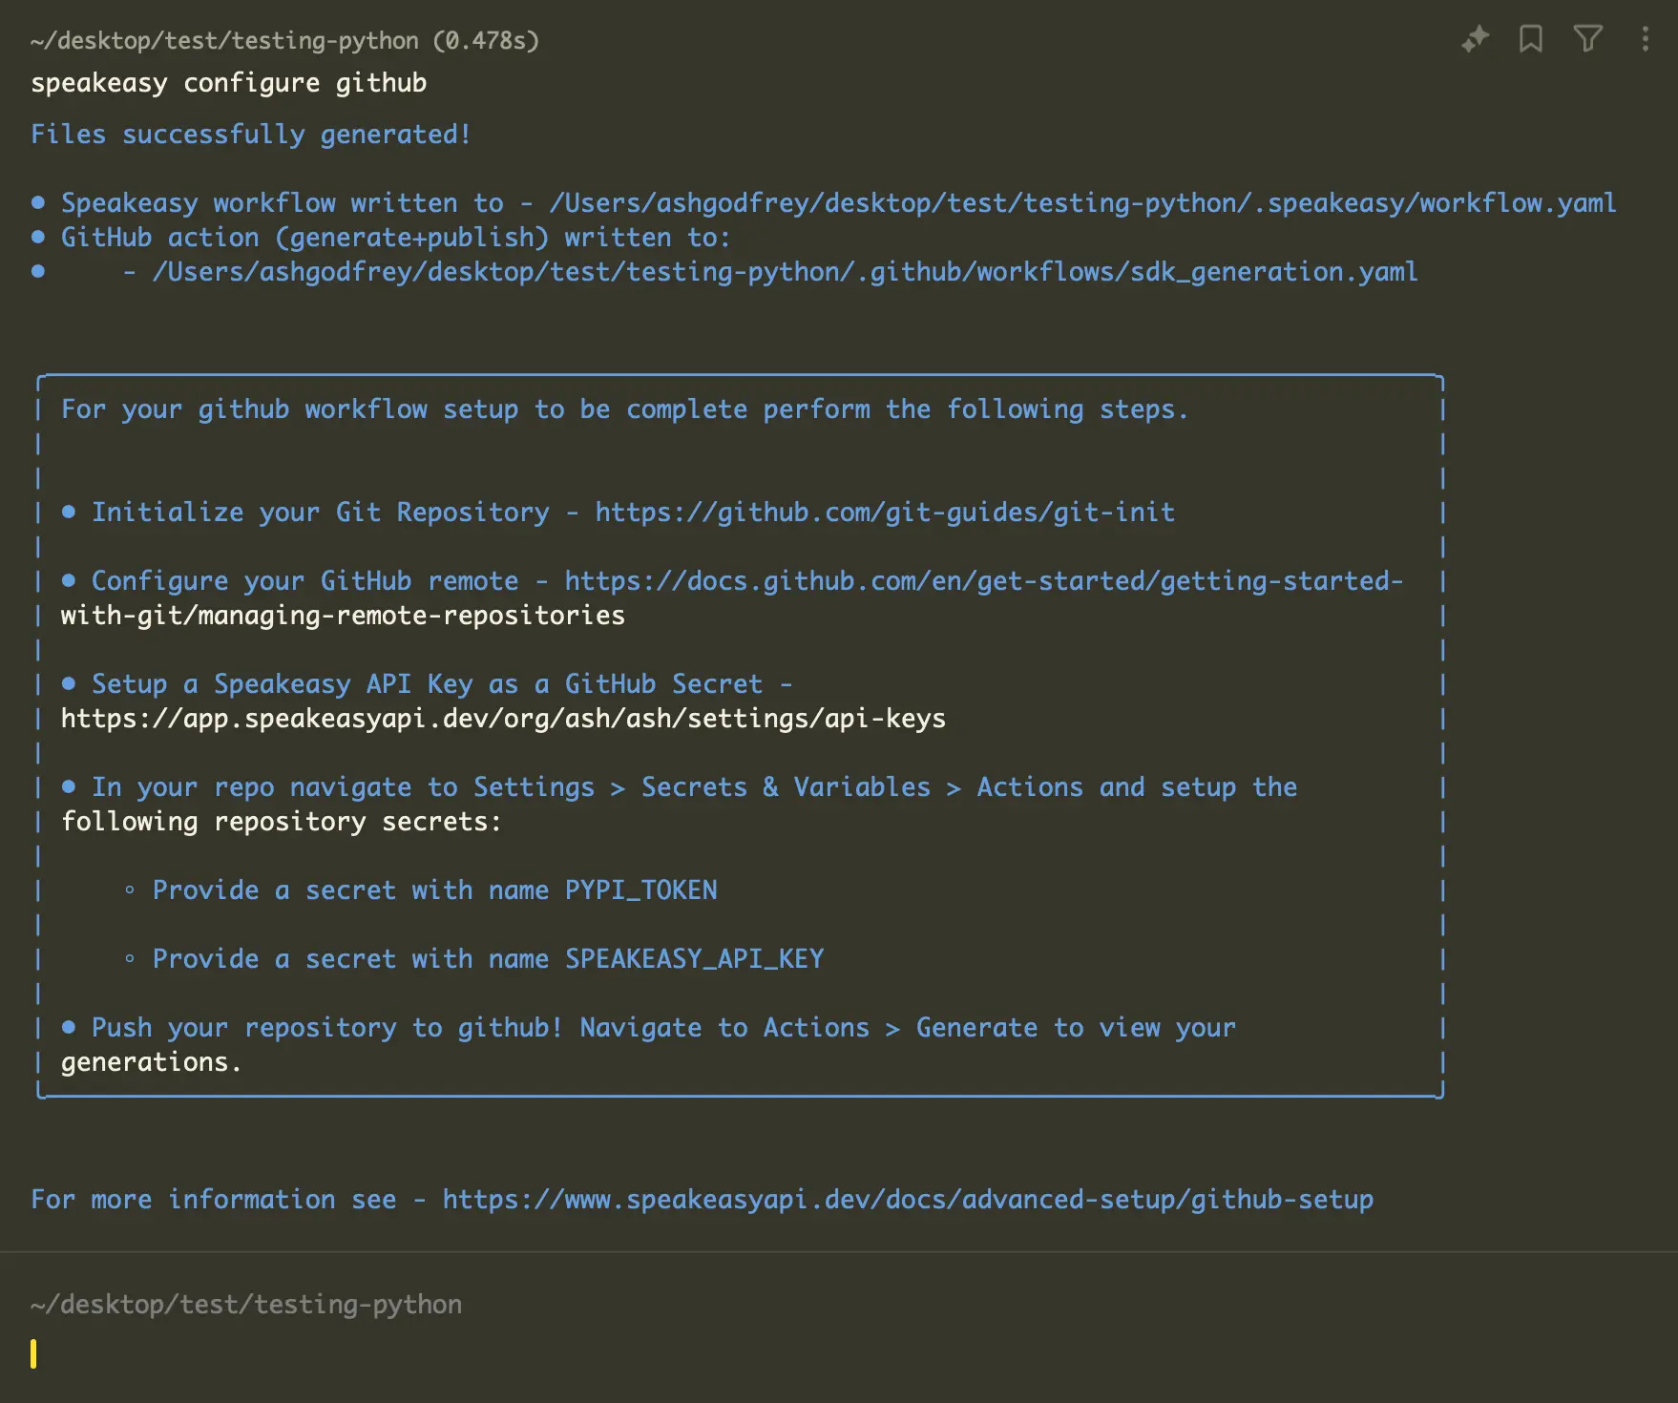Viewport: 1678px width, 1403px height.
Task: Select the 'speakeasy configure github' command text
Action: [229, 83]
